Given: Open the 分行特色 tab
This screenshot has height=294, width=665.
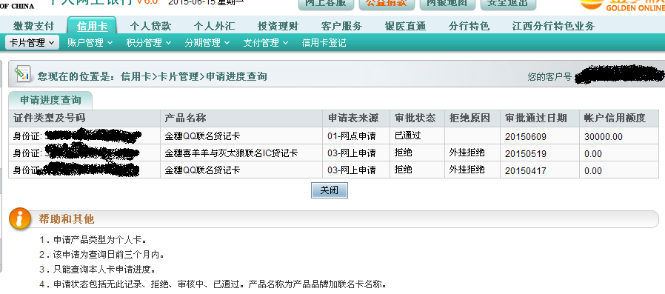Looking at the screenshot, I should pyautogui.click(x=469, y=27).
